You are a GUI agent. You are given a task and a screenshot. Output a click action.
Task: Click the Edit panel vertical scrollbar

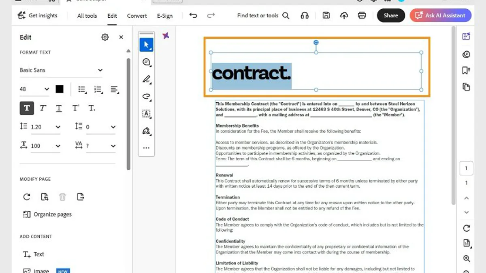(128, 114)
